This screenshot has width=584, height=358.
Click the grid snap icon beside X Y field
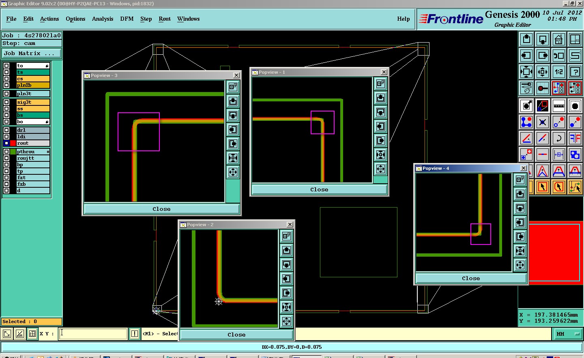(x=32, y=334)
